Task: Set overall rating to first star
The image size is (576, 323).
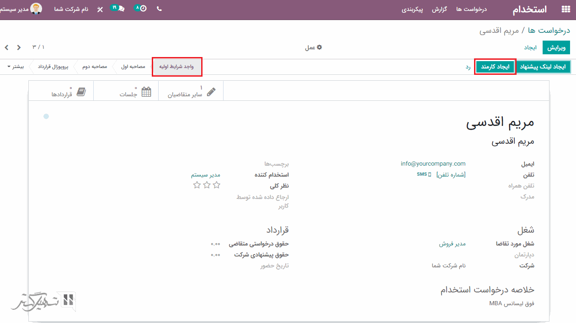Action: [217, 185]
